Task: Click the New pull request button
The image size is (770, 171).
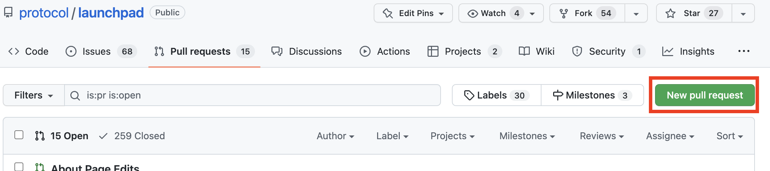Action: pyautogui.click(x=705, y=95)
